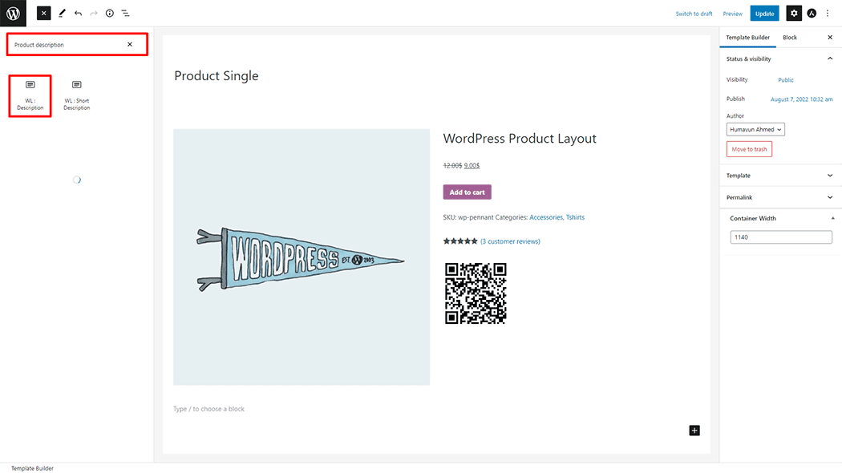Viewport: 842px width, 473px height.
Task: Close the block inserter panel toggle
Action: click(x=44, y=13)
